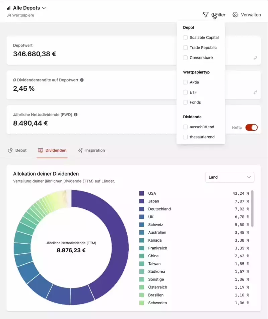Toggle the Netto switch off

[x=251, y=127]
